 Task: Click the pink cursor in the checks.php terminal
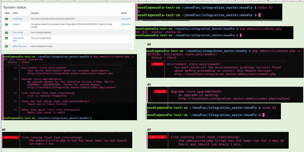click(x=241, y=35)
